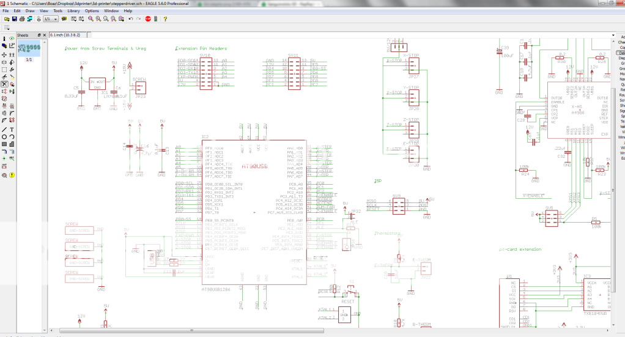Open the Library menu
The width and height of the screenshot is (625, 337).
[73, 11]
